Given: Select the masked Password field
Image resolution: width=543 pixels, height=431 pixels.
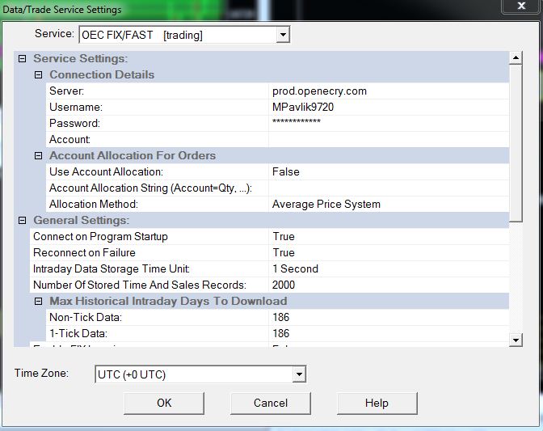Looking at the screenshot, I should click(389, 124).
